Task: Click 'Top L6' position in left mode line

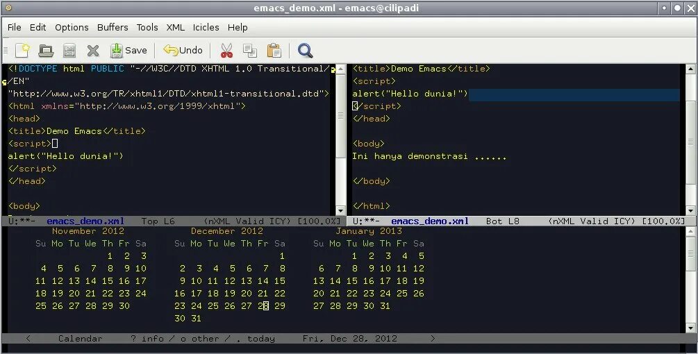Action: [158, 221]
